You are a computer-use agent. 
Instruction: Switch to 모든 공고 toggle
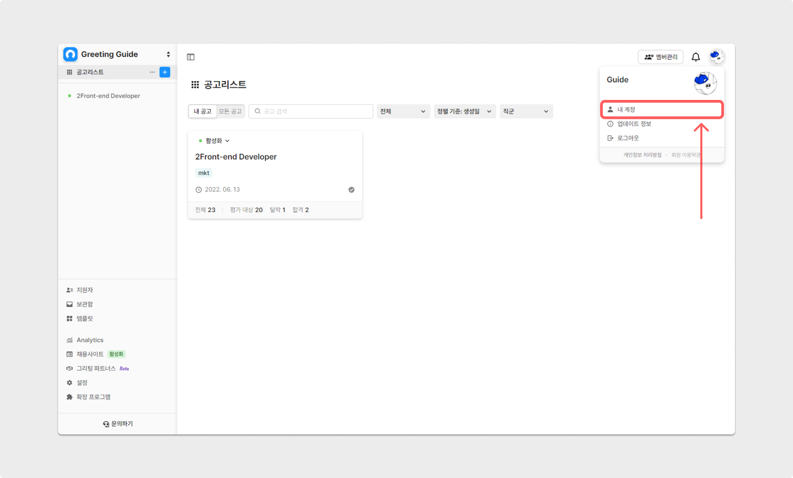[x=230, y=111]
